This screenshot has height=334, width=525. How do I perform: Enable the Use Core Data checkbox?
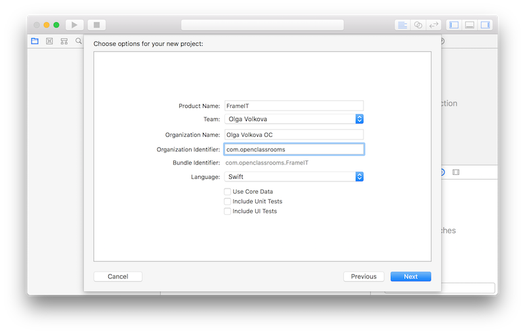click(227, 191)
